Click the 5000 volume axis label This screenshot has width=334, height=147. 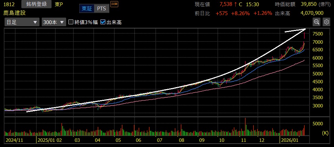[318, 124]
